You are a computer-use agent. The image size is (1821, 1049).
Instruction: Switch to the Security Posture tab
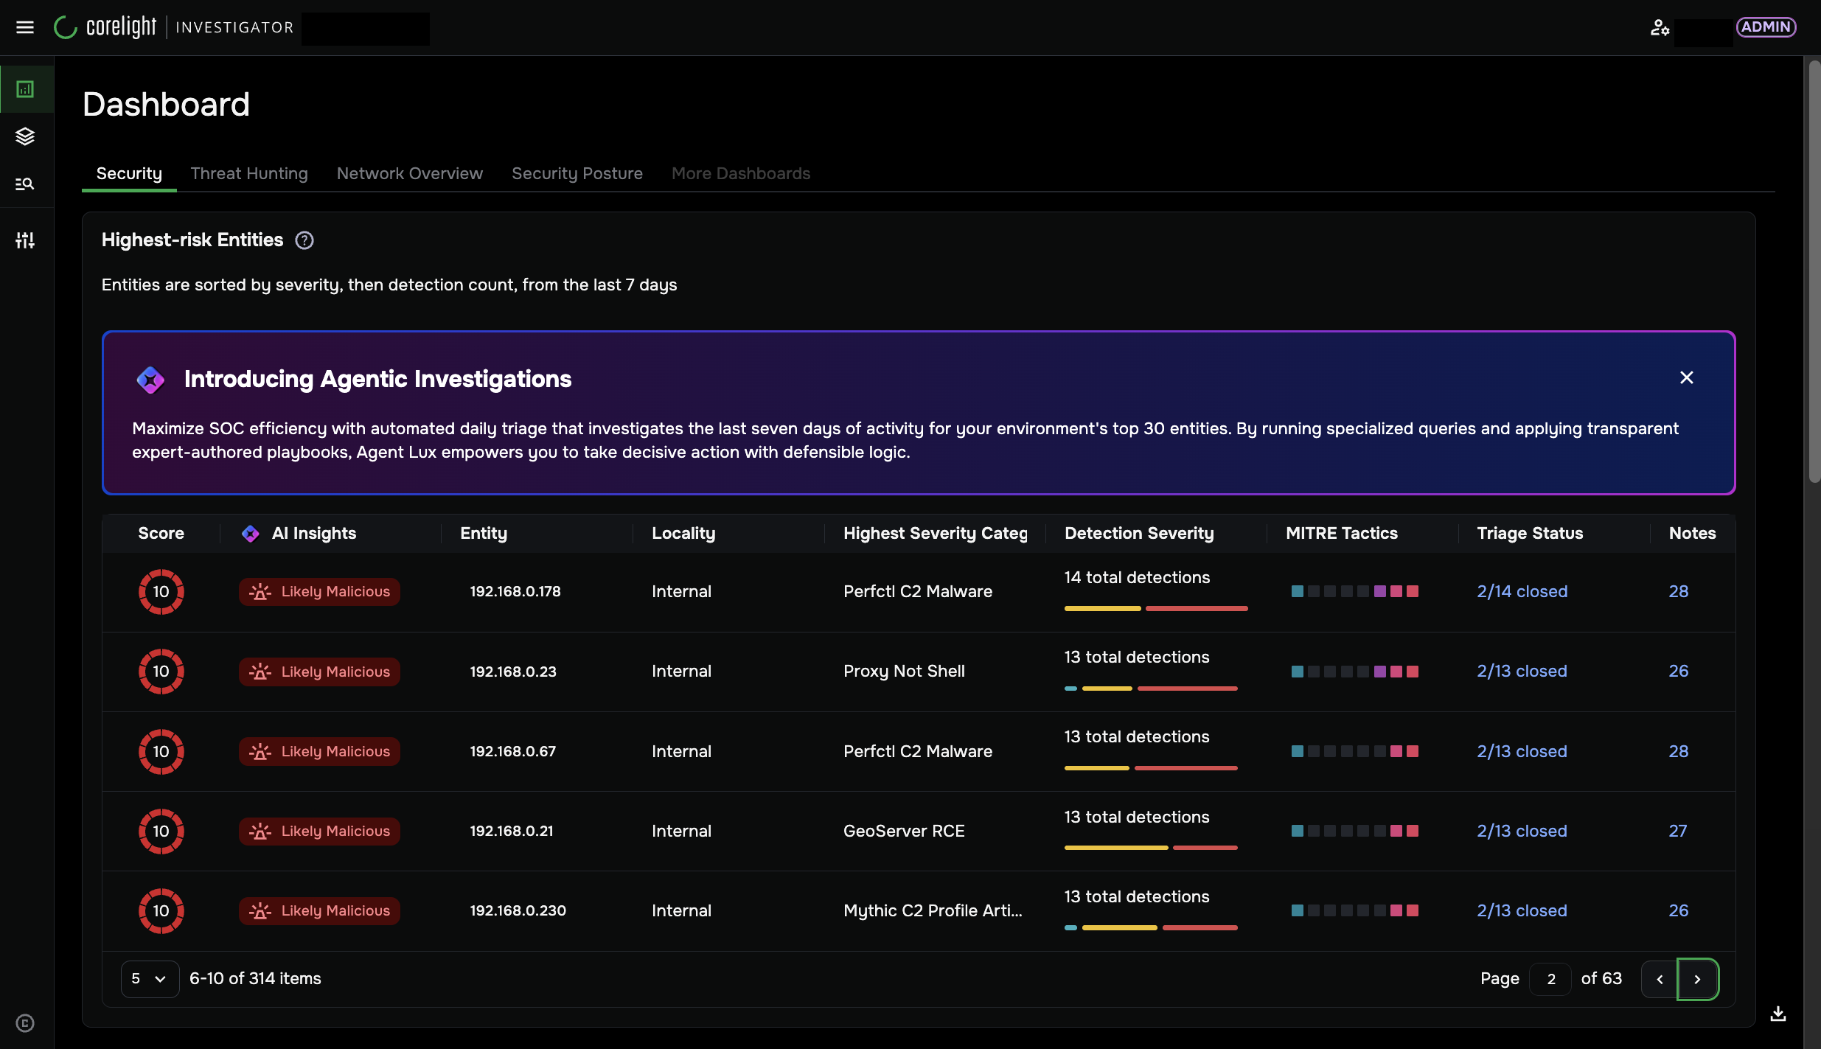[577, 173]
